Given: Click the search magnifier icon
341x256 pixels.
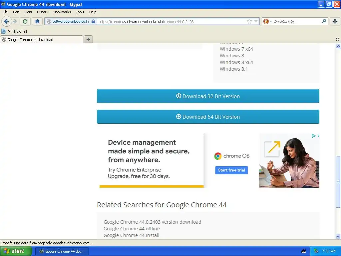Looking at the screenshot, I should pyautogui.click(x=324, y=21).
